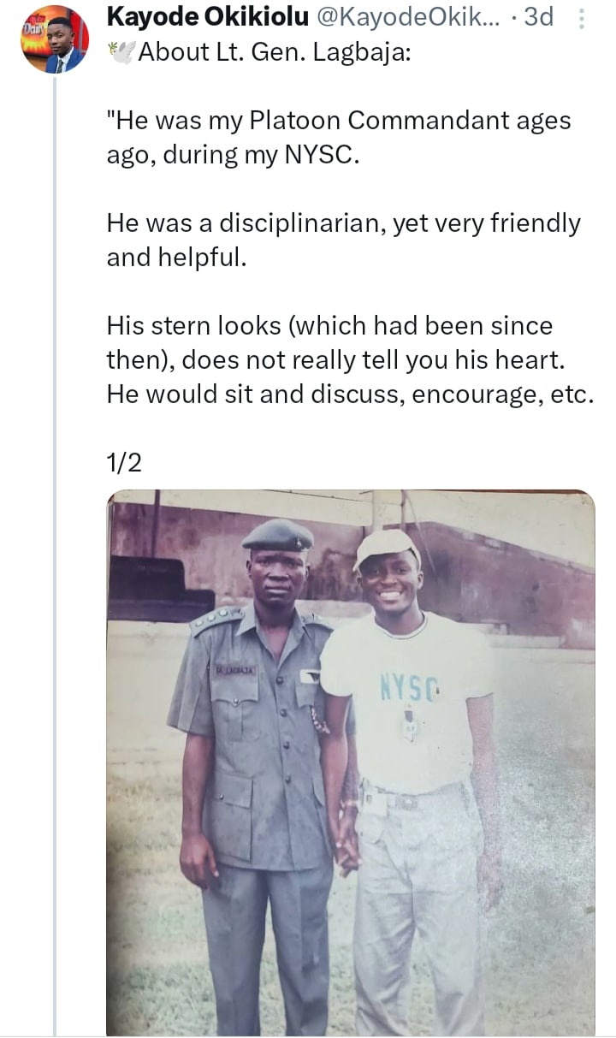Click the "About Lt. Gen. Lagbaja:" line
Viewport: 616px width, 1038px height.
274,53
